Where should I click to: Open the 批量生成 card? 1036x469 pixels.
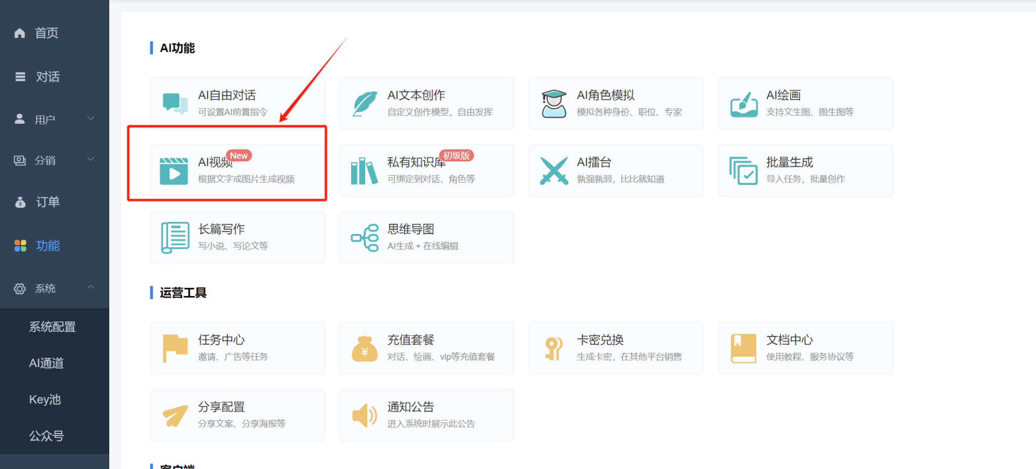coord(805,170)
